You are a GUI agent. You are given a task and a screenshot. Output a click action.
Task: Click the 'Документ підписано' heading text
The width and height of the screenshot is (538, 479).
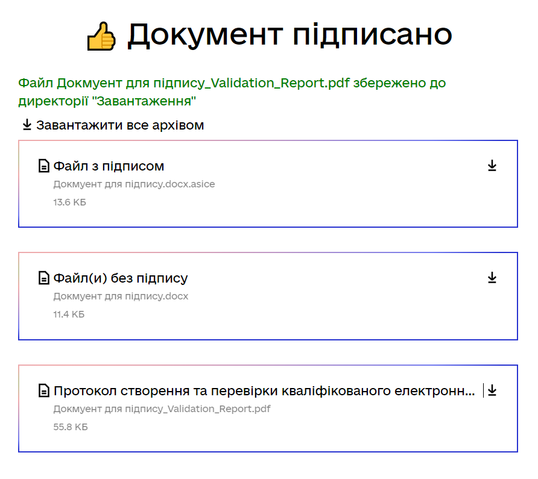[x=290, y=35]
